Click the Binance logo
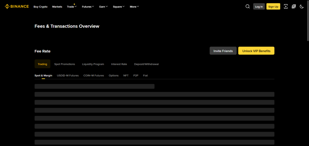Image resolution: width=309 pixels, height=146 pixels. pos(17,6)
